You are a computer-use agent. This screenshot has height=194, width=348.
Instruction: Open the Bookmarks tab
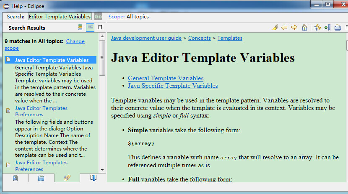pos(93,178)
